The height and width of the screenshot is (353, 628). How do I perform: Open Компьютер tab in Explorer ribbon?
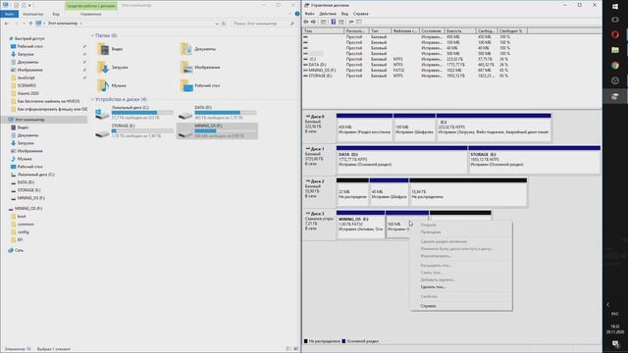pos(32,14)
